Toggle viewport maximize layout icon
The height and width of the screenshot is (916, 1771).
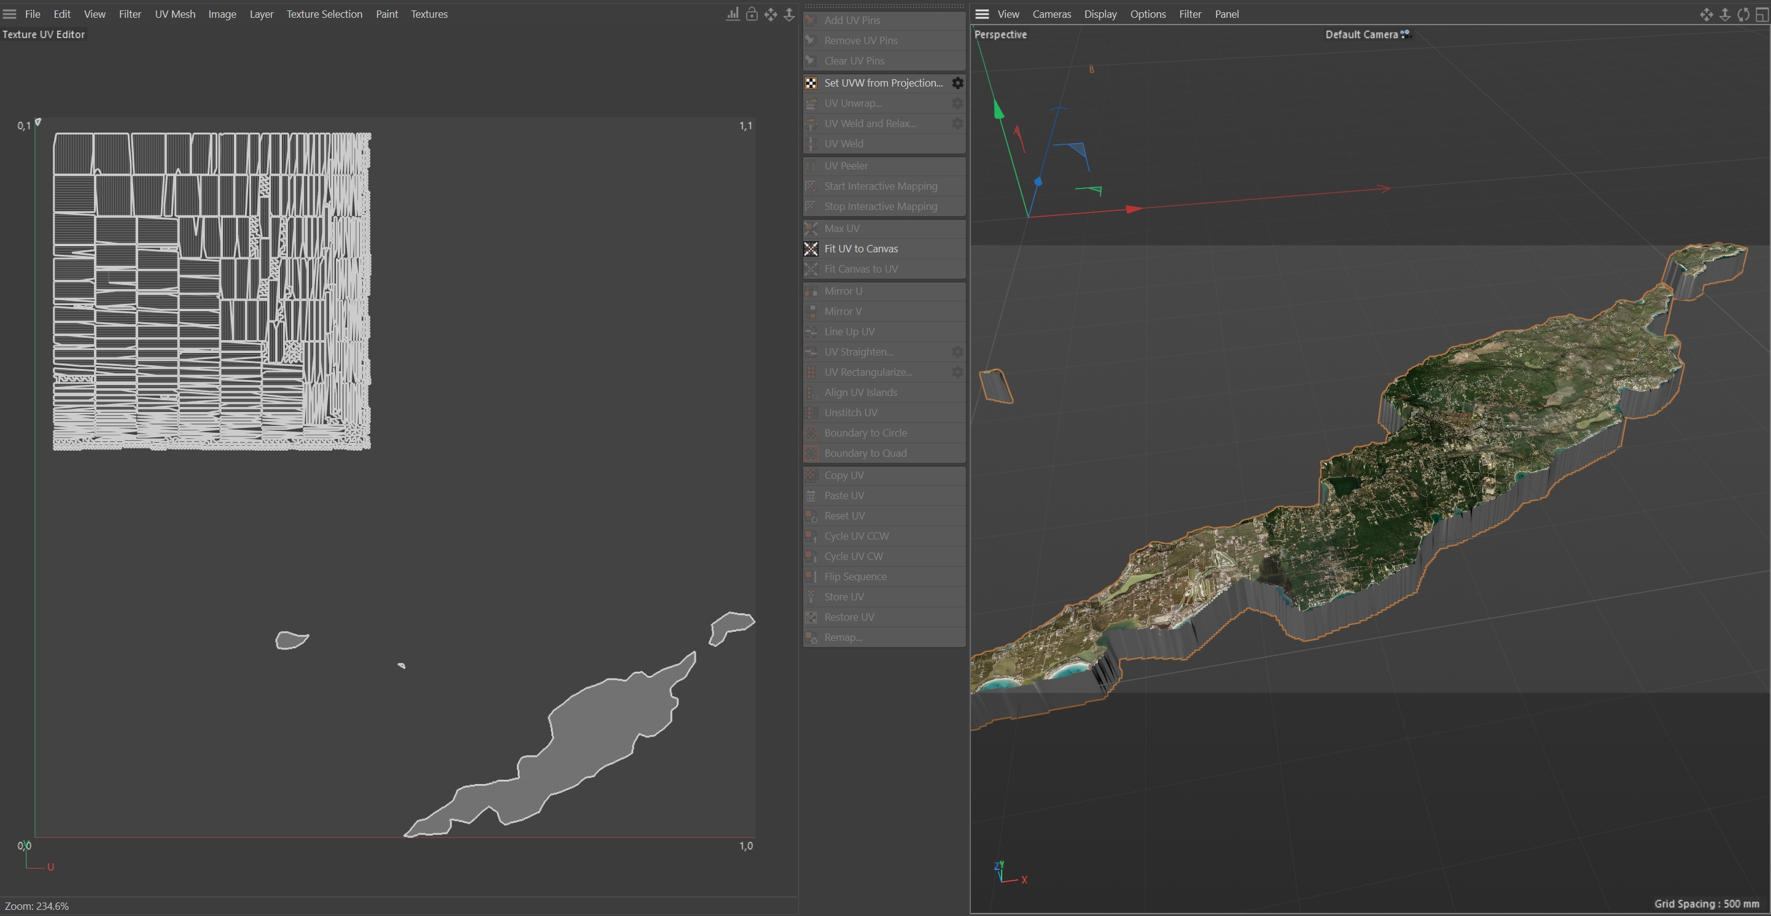point(1761,14)
